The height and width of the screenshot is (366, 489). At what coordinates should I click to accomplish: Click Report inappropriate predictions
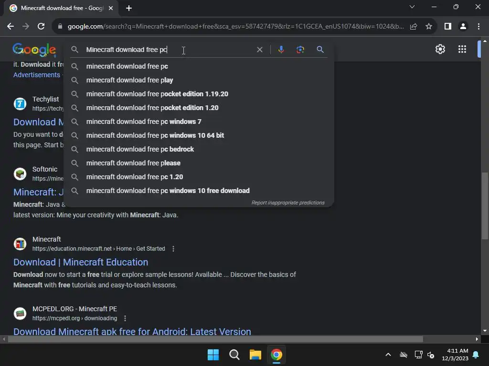click(x=288, y=203)
